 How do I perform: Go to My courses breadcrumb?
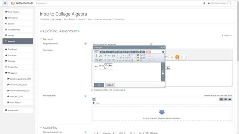tap(56, 19)
